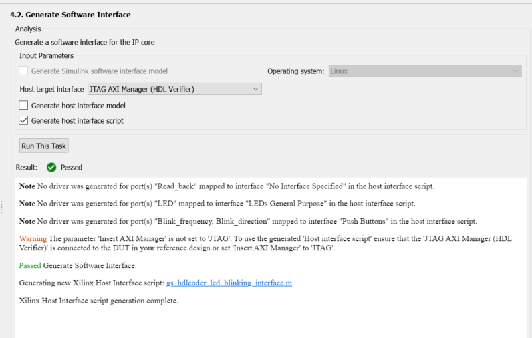This screenshot has height=338, width=532.
Task: Open gs_hdlcoder_led_blinking_interface.m script link
Action: coord(229,283)
